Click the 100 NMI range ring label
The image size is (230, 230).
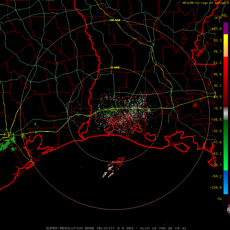point(115,20)
